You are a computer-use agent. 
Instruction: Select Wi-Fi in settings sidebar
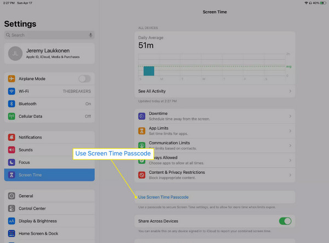coord(49,91)
